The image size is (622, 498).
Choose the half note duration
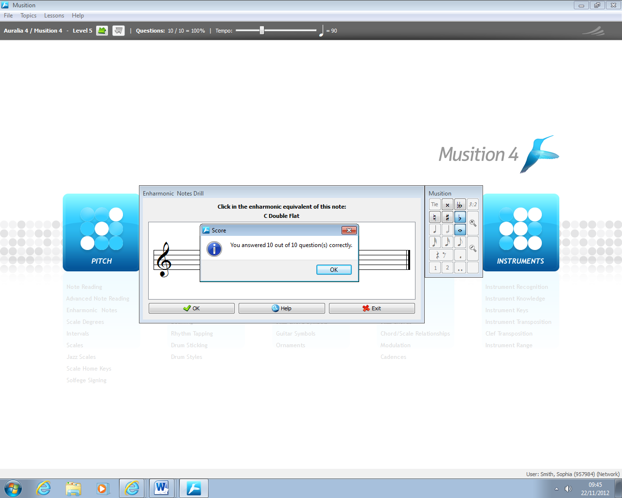point(448,230)
